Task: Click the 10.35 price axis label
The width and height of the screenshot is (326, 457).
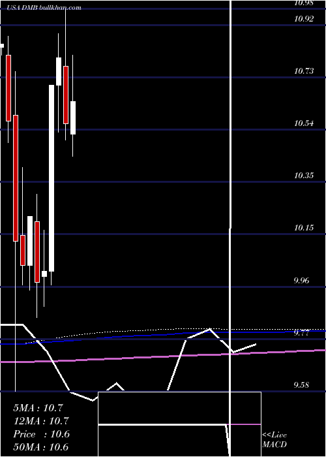Action: pos(304,176)
